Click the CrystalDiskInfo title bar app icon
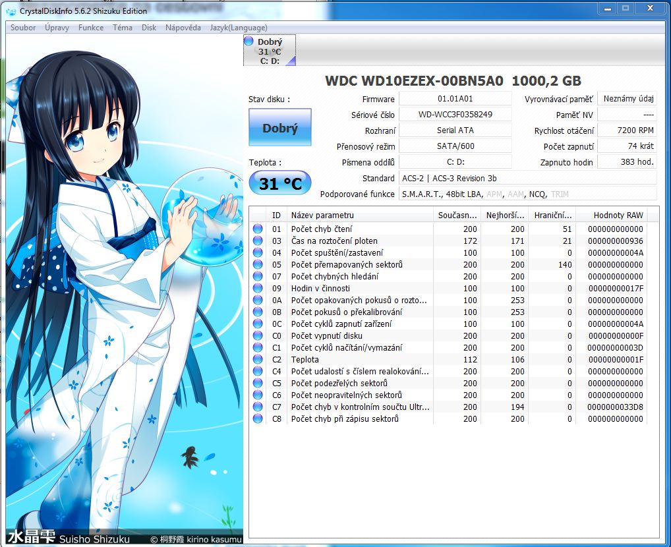The image size is (671, 547). tap(11, 11)
